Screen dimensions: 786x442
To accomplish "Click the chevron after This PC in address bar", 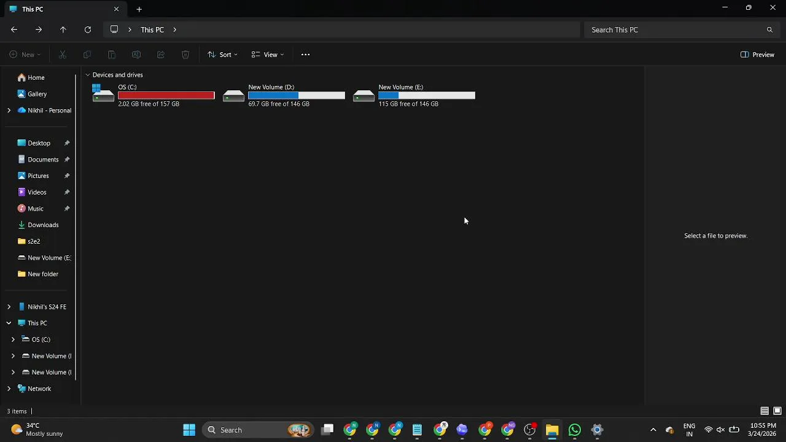I will 174,29.
